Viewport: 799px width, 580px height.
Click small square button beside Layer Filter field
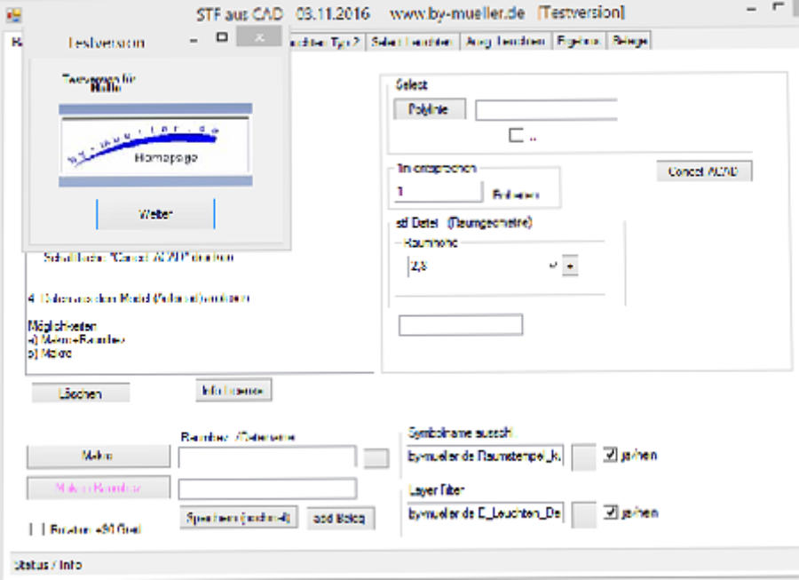click(583, 513)
